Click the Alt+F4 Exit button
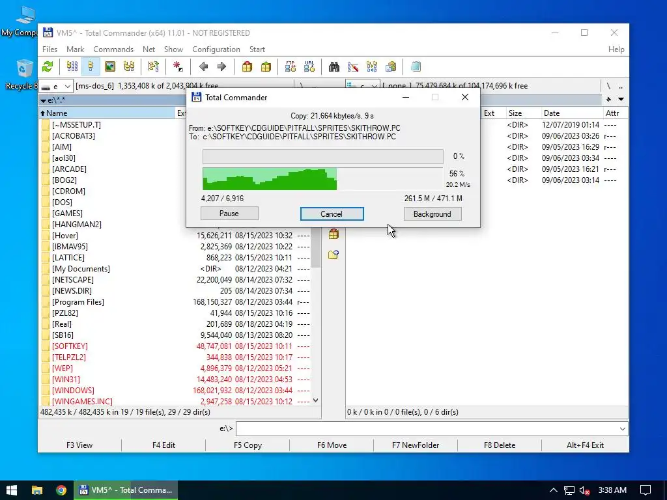This screenshot has height=500, width=667. coord(585,445)
